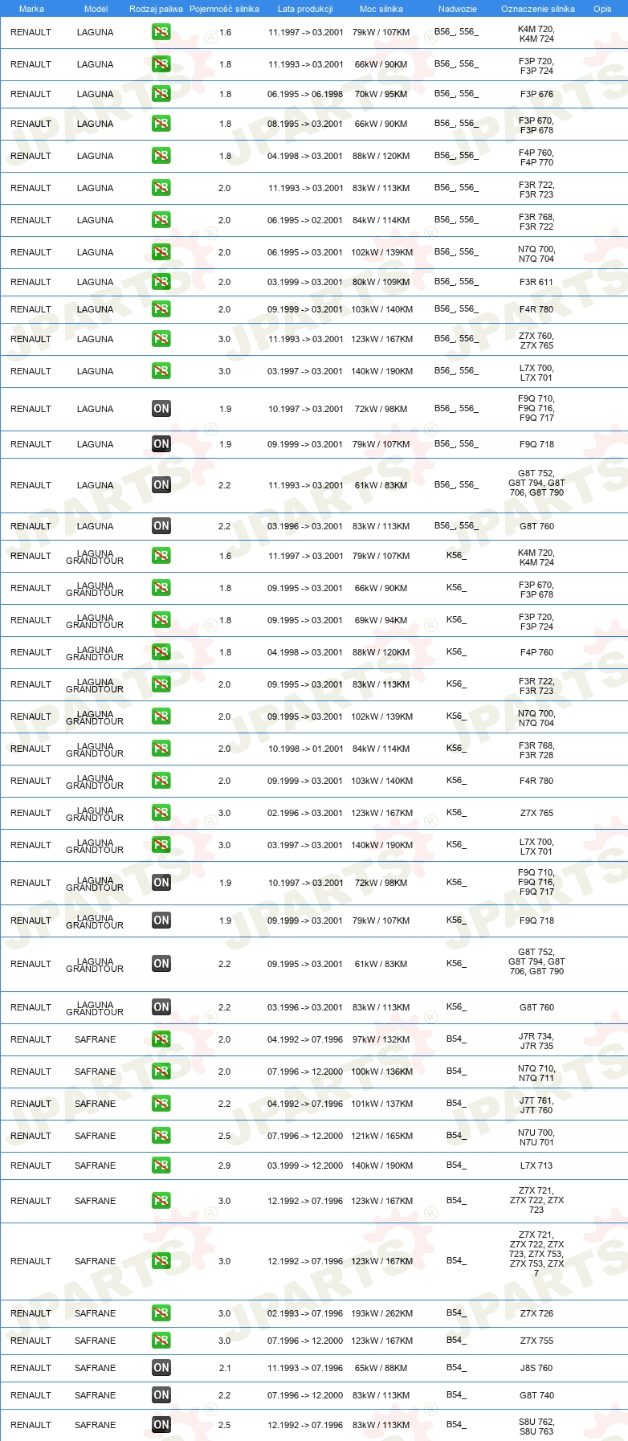Click production dates 06.1995 -> 06.1998
The height and width of the screenshot is (1441, 628).
pyautogui.click(x=305, y=94)
